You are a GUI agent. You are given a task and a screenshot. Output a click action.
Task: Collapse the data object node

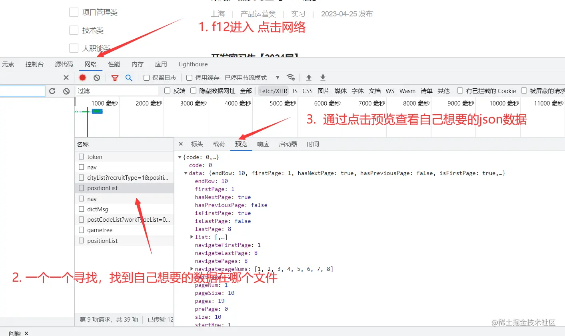(x=186, y=173)
